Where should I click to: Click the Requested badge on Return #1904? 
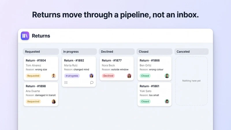click(x=33, y=76)
